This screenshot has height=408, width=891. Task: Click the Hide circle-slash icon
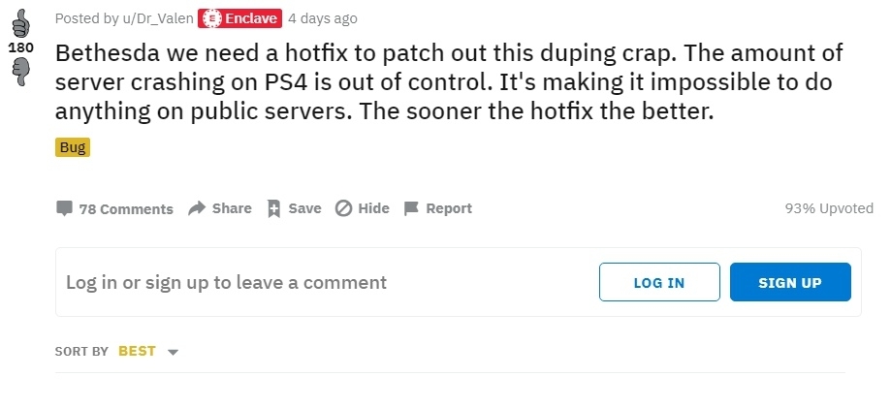click(x=343, y=208)
